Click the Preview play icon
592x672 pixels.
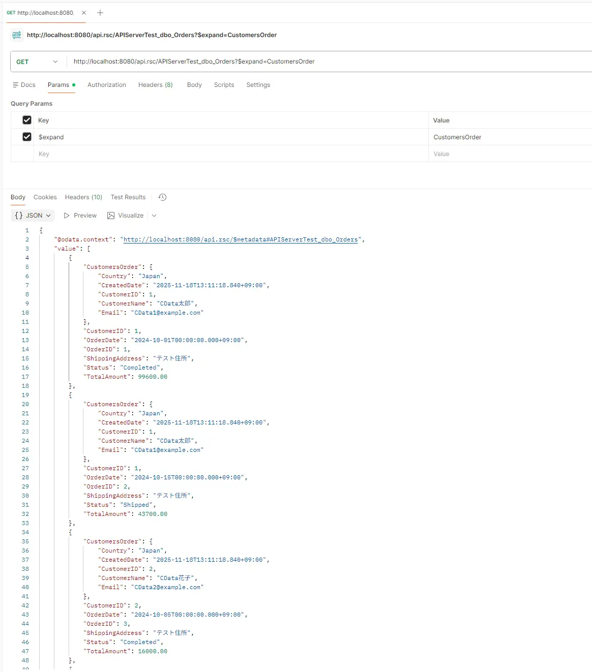(x=67, y=216)
